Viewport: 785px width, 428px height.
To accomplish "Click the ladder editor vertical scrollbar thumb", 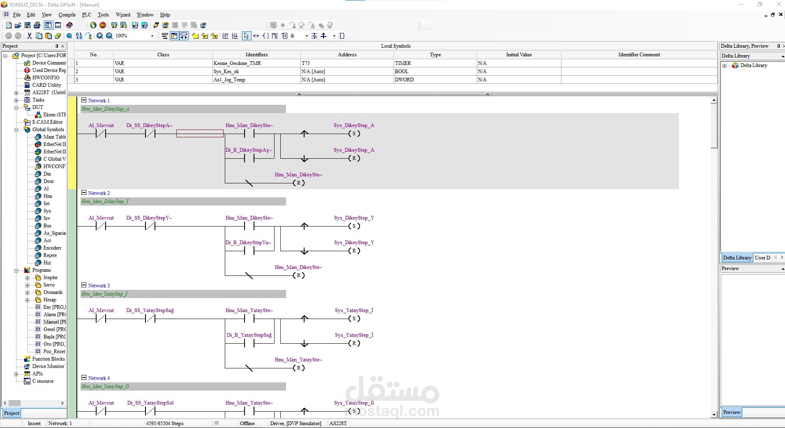I will (714, 125).
